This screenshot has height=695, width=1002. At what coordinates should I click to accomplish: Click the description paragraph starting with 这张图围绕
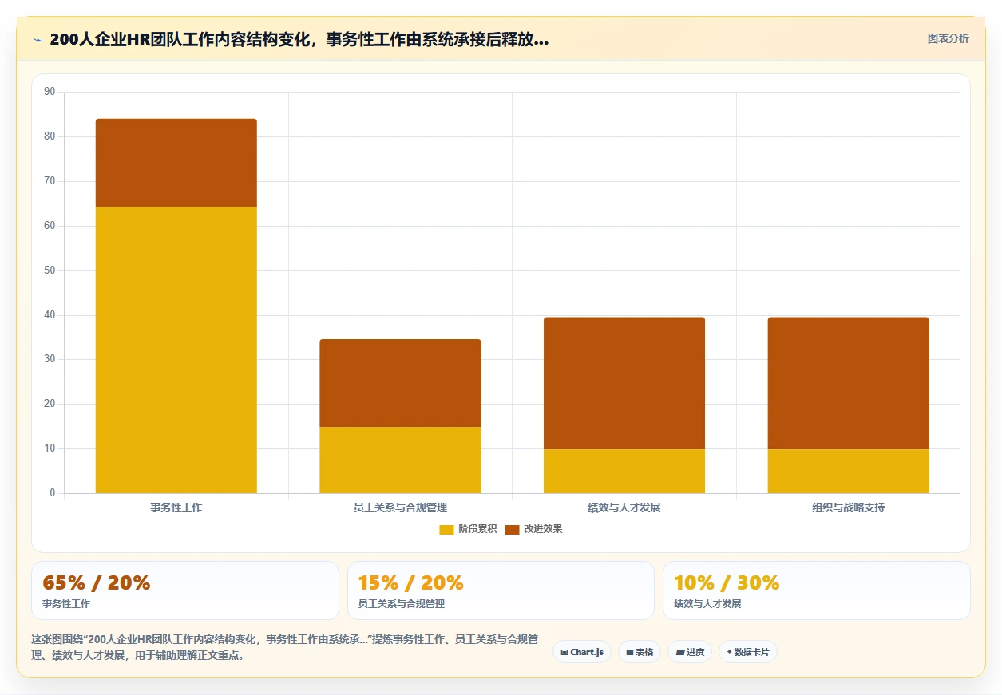[x=284, y=648]
